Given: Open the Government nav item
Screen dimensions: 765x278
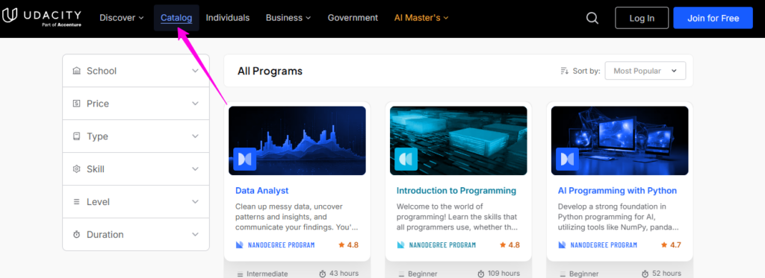Looking at the screenshot, I should (353, 18).
